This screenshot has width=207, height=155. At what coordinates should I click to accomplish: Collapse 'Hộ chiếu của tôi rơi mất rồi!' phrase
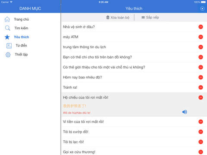tap(86, 97)
